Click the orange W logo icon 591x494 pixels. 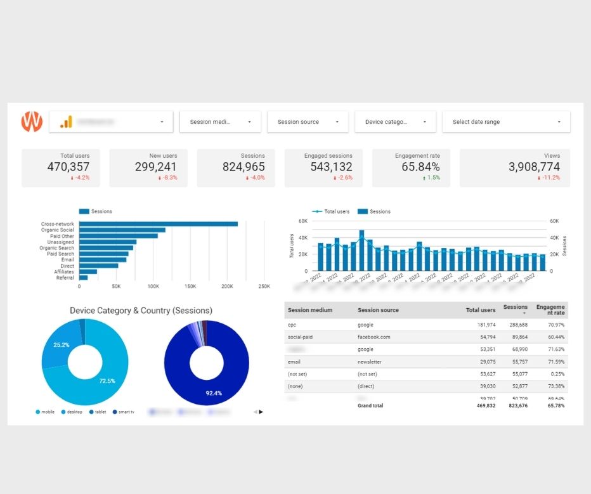(x=32, y=121)
